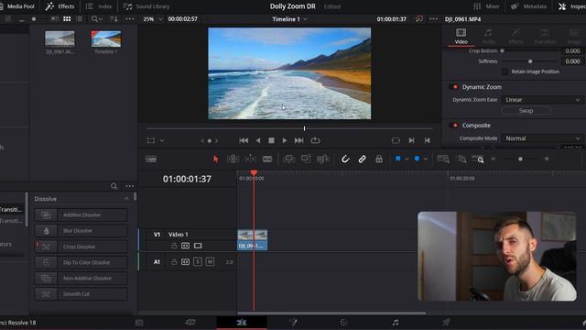Toggle the Composite enable switch

coord(454,126)
